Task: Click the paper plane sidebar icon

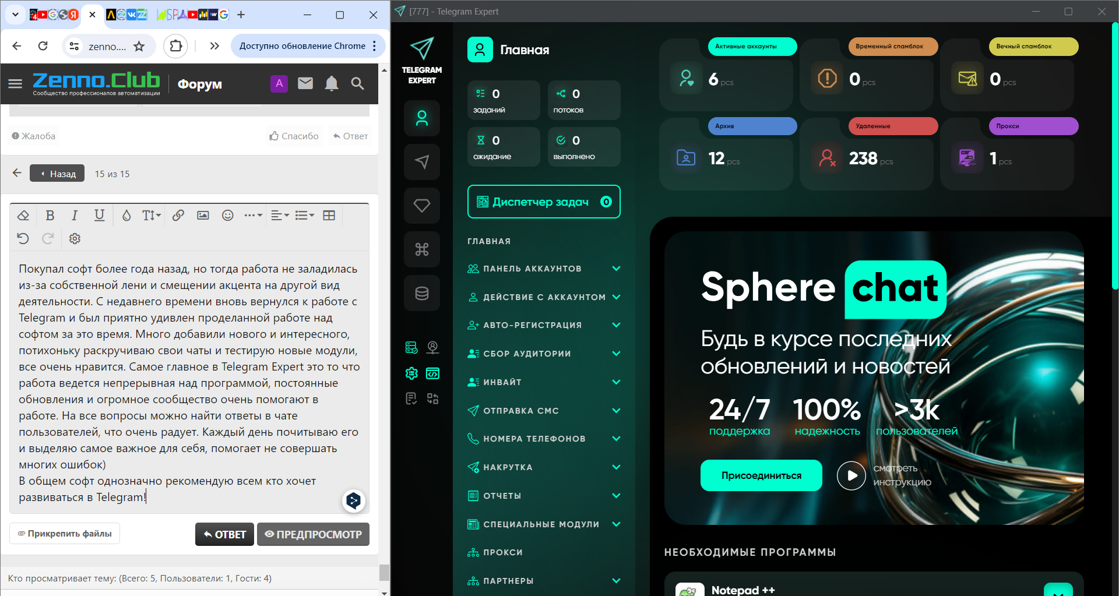Action: [x=422, y=162]
